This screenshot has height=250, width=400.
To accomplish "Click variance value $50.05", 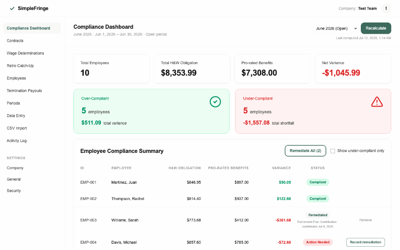I will point(285,182).
